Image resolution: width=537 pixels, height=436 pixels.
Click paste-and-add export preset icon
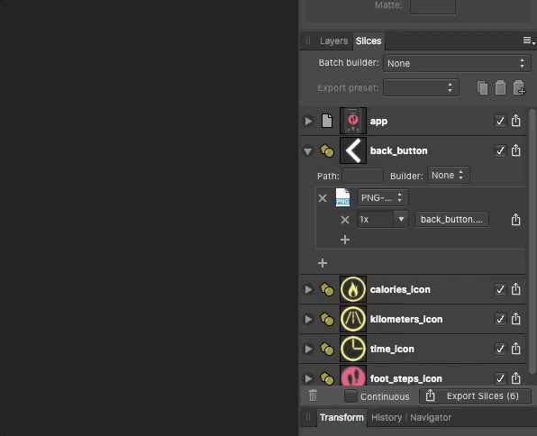(519, 87)
